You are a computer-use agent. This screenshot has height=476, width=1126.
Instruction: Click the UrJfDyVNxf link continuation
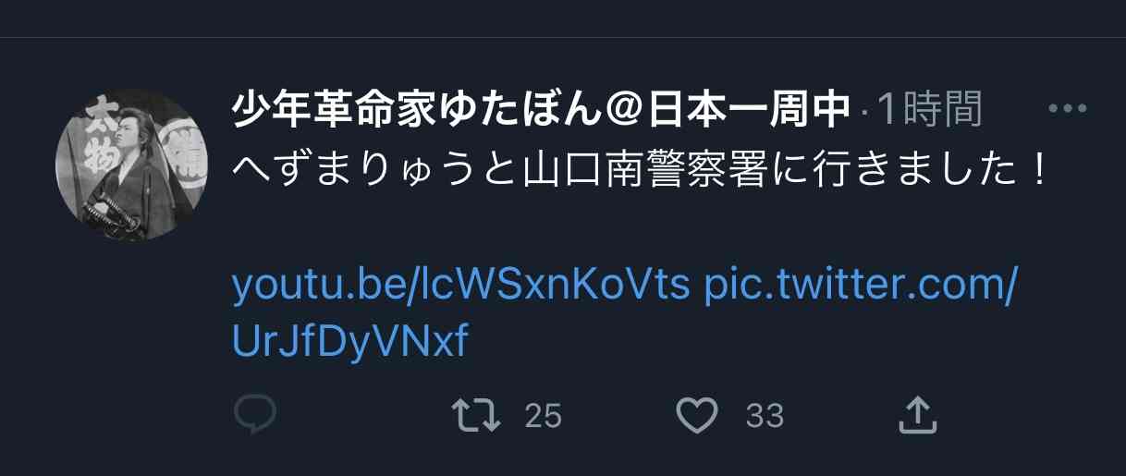350,342
